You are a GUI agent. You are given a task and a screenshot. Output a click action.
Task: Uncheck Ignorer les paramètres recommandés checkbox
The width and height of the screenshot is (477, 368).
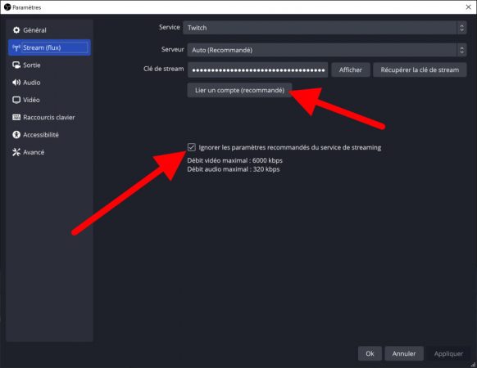191,147
